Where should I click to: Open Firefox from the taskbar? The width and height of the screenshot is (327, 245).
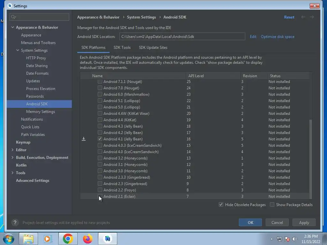click(87, 239)
